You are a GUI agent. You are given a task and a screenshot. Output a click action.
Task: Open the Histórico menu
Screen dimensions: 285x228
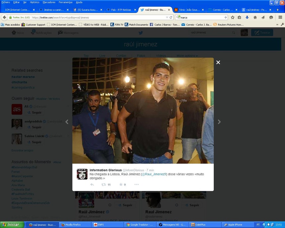pos(34,2)
